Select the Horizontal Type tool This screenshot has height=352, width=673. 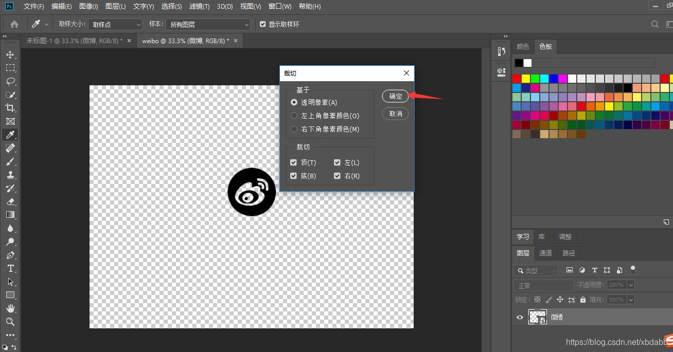coord(10,268)
